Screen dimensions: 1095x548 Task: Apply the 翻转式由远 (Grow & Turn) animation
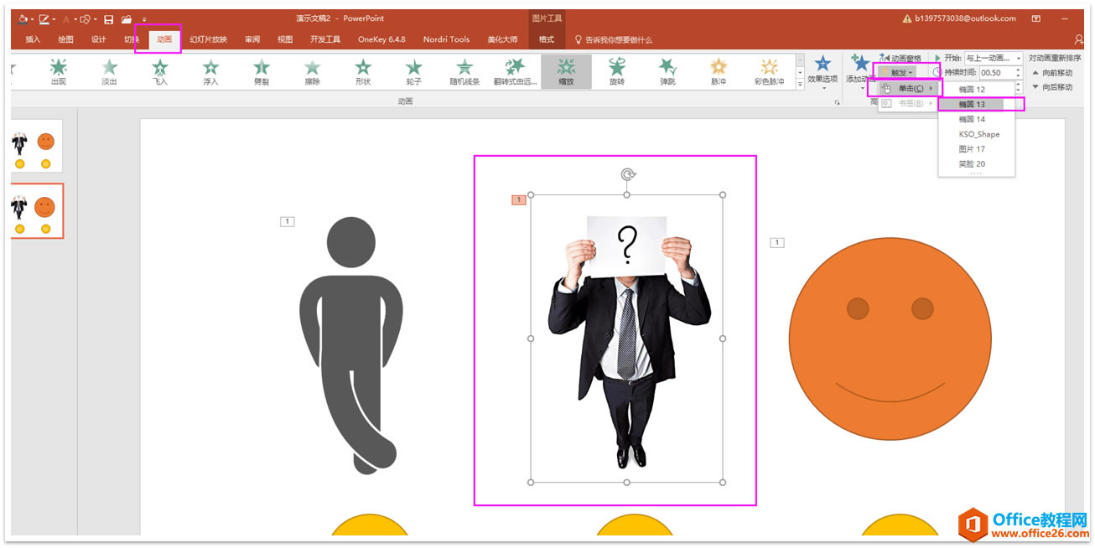click(515, 72)
